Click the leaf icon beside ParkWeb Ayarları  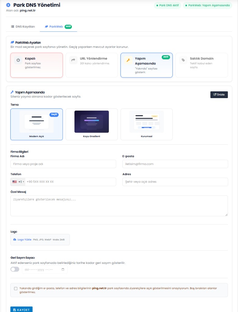coord(13,42)
